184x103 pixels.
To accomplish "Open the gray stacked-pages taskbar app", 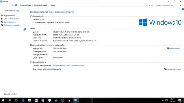I will coord(49,100).
